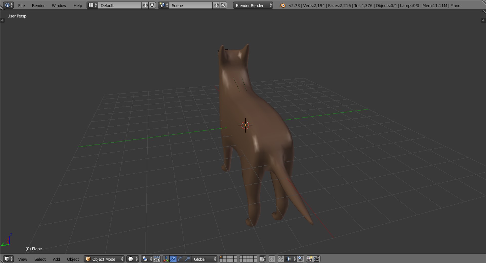This screenshot has height=263, width=486.
Task: Select first scene layer with orange dot
Action: point(221,257)
